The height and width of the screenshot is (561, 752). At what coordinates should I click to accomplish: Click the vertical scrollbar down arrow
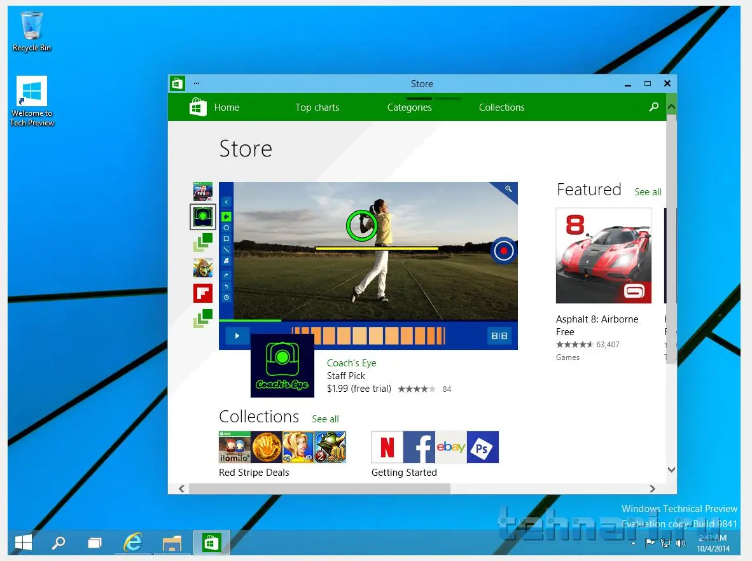[x=671, y=469]
